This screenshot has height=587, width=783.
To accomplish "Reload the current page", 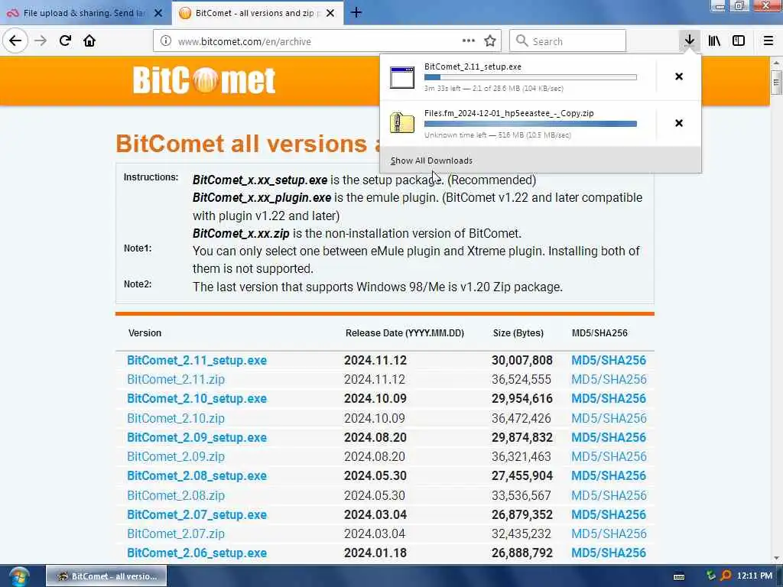I will (65, 41).
